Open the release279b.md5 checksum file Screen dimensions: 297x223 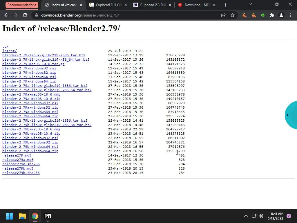[x=18, y=169]
